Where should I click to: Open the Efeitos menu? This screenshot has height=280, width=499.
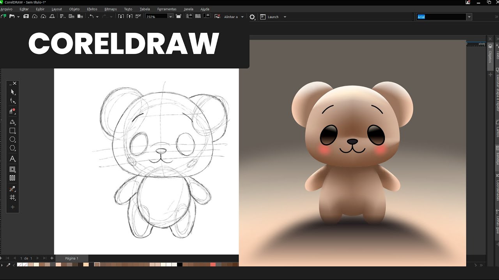pyautogui.click(x=92, y=9)
